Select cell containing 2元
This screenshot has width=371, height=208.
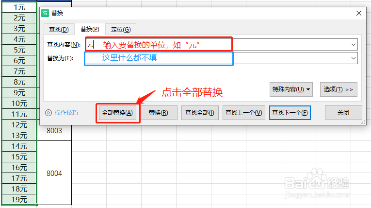[x=19, y=18]
